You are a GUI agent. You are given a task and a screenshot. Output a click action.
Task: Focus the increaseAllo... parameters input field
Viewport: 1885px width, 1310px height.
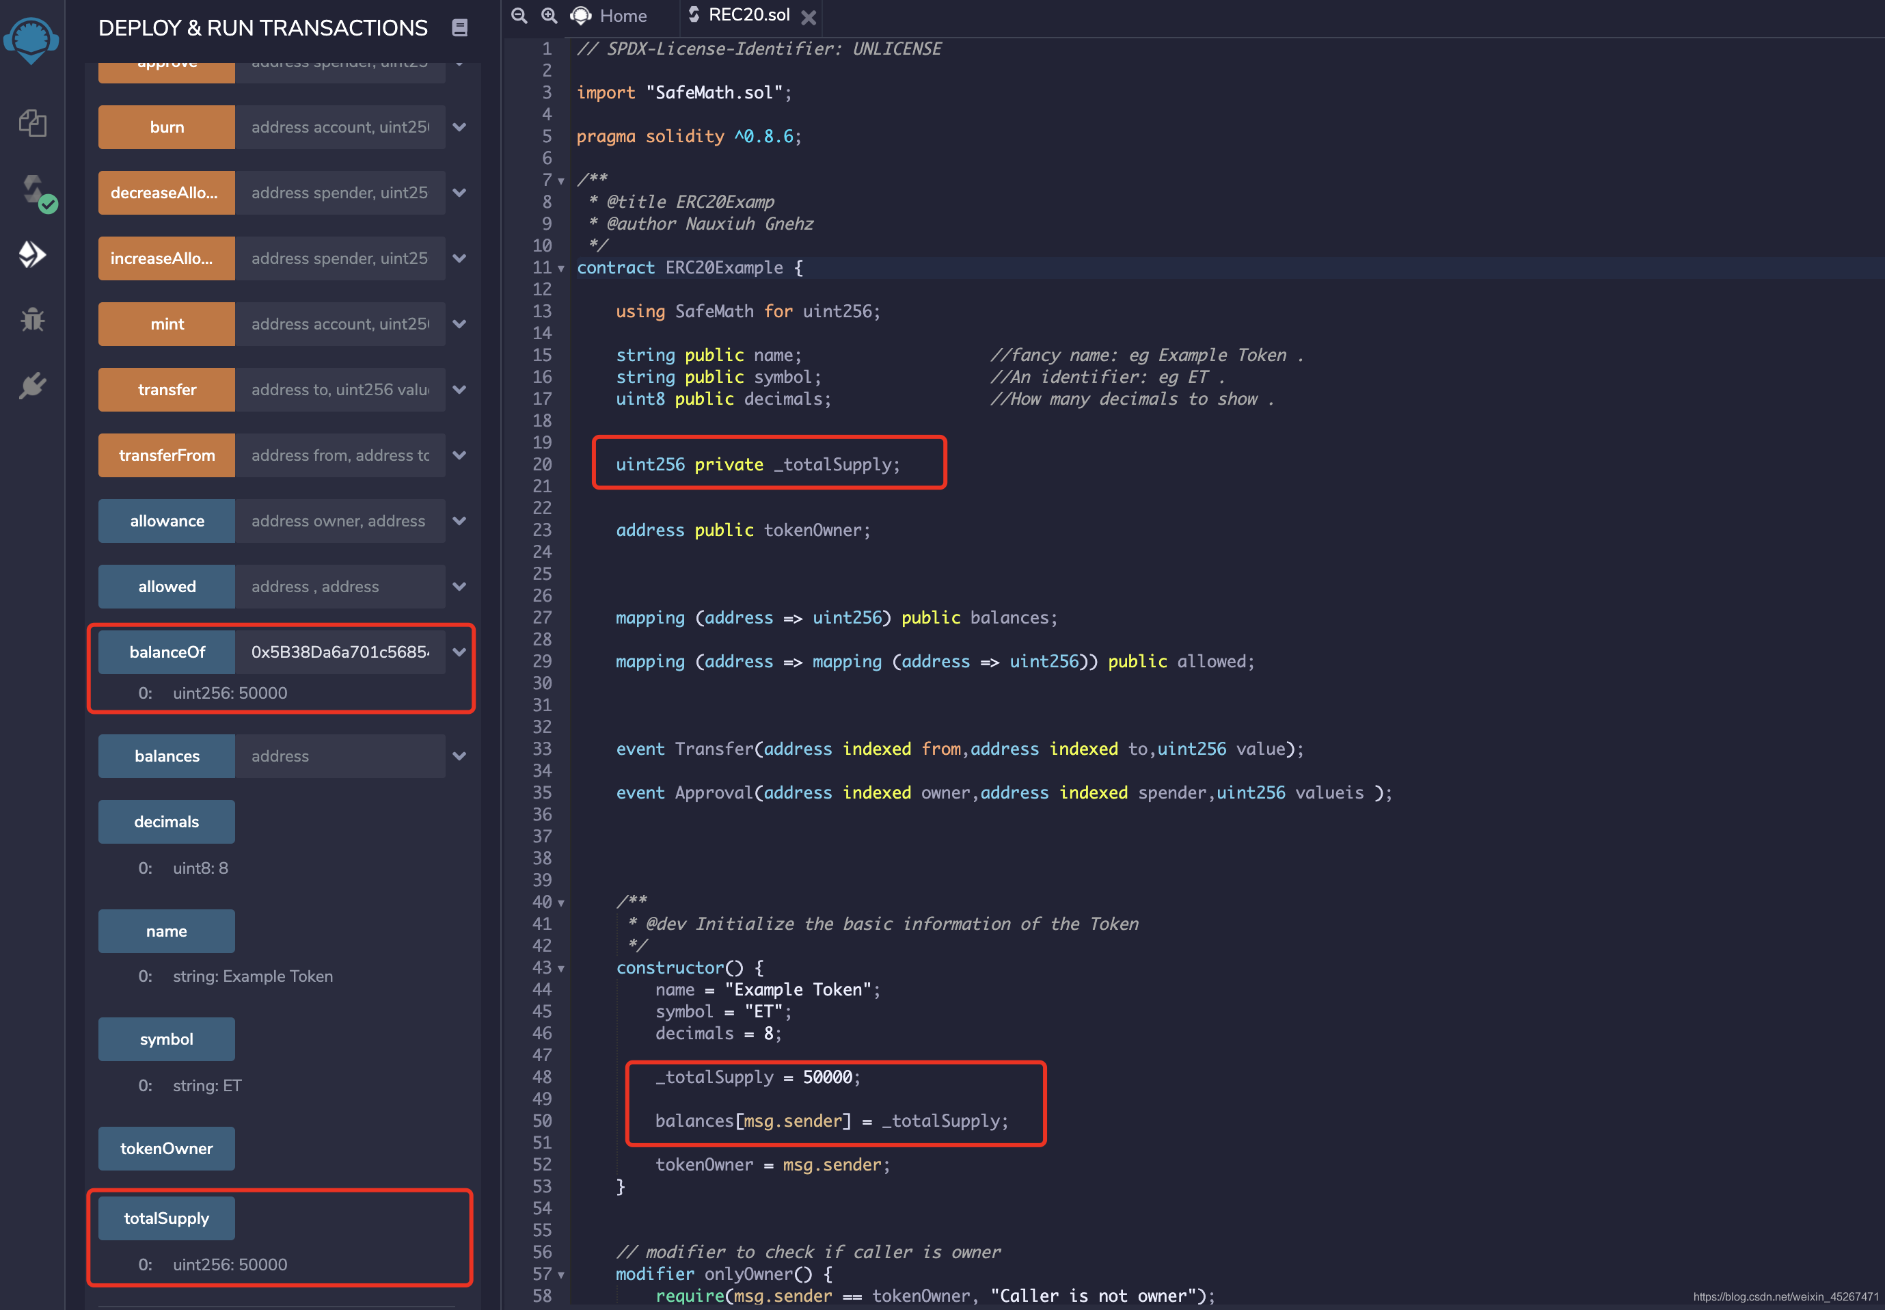(x=340, y=258)
